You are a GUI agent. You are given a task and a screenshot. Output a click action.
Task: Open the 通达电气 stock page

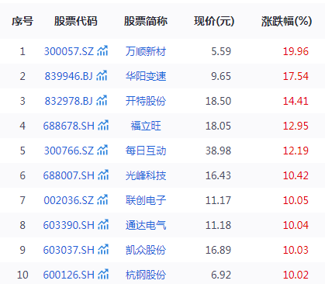point(146,225)
